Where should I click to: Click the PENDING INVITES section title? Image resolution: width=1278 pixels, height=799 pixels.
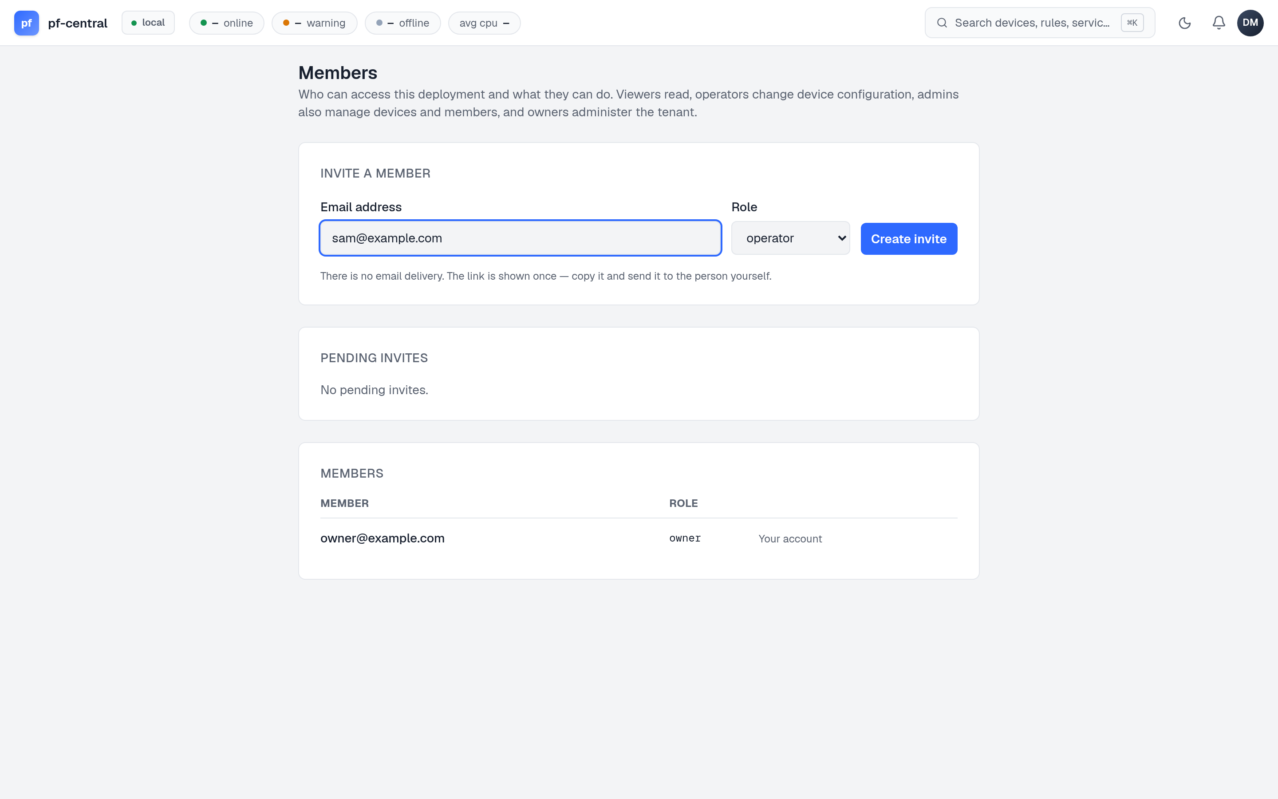pos(374,358)
